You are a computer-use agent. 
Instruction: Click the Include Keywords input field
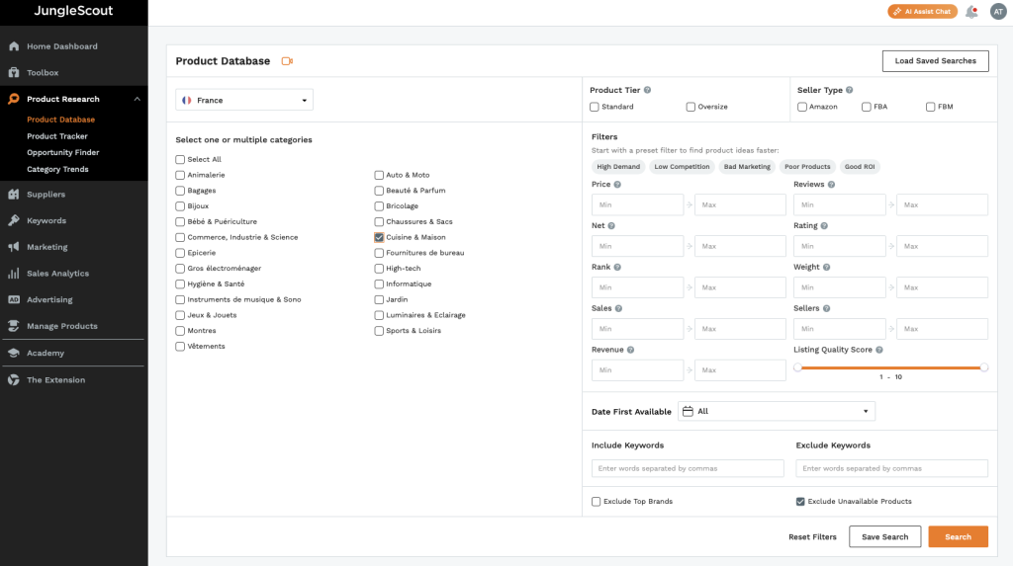click(x=689, y=468)
